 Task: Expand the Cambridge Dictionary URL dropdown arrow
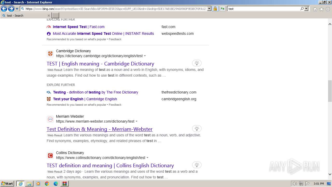click(145, 56)
